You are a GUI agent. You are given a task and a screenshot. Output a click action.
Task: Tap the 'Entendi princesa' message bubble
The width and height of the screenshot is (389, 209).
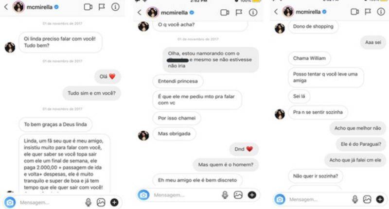[178, 81]
